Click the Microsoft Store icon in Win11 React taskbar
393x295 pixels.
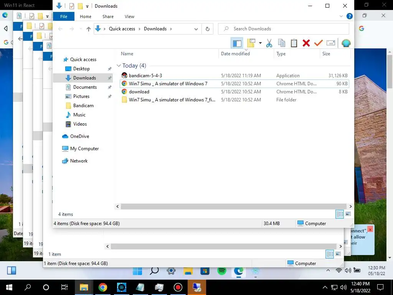205,271
